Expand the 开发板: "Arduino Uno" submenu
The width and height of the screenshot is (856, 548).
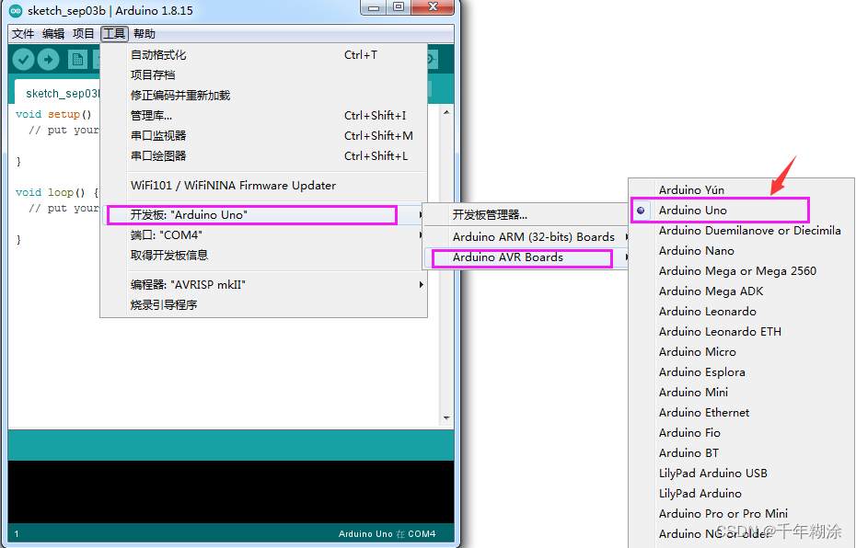pos(263,215)
